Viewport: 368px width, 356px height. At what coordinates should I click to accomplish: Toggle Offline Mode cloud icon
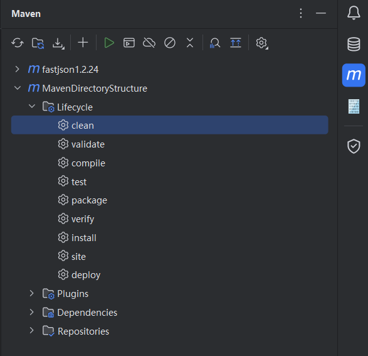click(149, 43)
